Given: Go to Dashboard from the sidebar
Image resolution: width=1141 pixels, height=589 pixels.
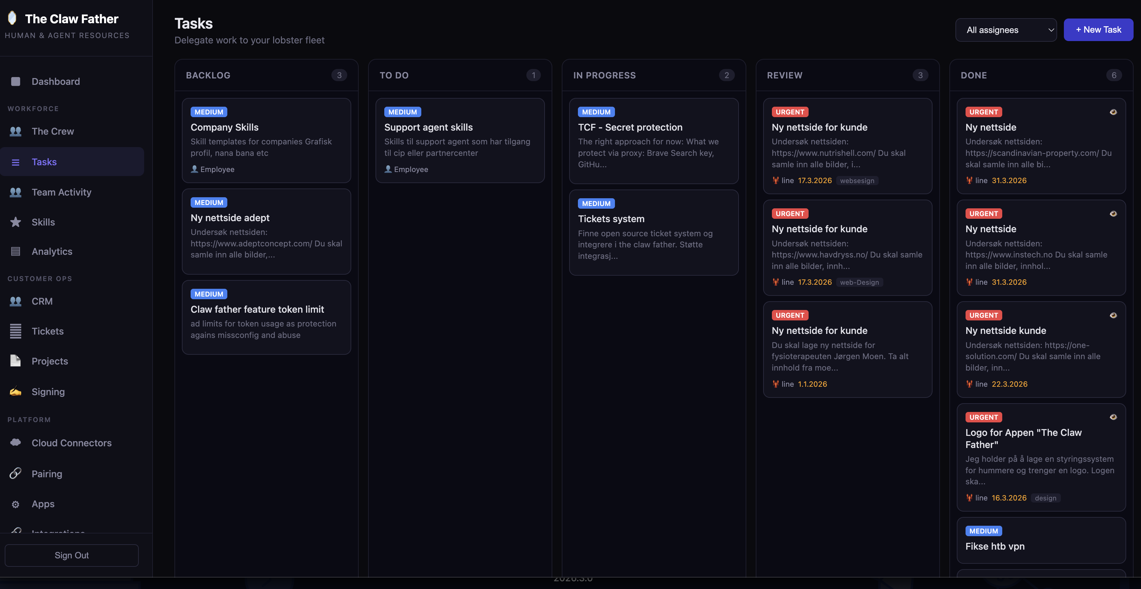Looking at the screenshot, I should 55,81.
